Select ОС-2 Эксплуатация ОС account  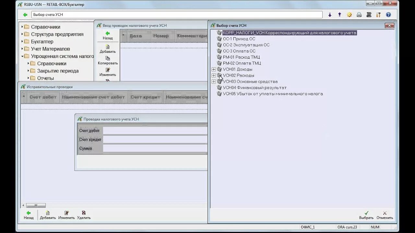pos(246,45)
